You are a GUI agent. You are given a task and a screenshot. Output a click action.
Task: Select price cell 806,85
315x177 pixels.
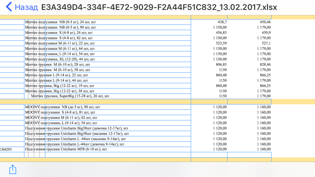coord(221,65)
